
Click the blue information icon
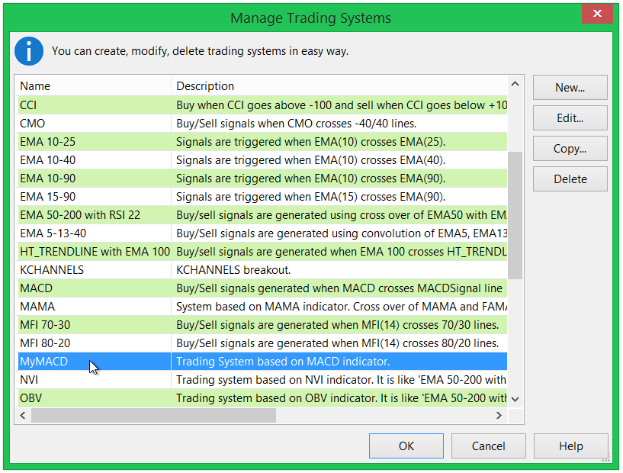28,51
